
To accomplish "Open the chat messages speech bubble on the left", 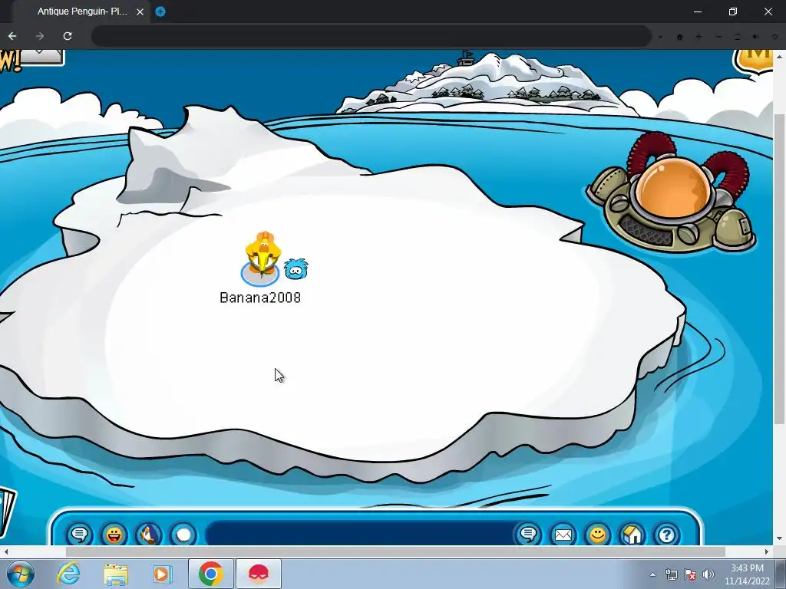I will coord(79,535).
